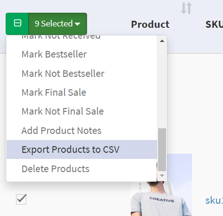Open the sku link in product row
This screenshot has height=216, width=223.
(x=214, y=200)
